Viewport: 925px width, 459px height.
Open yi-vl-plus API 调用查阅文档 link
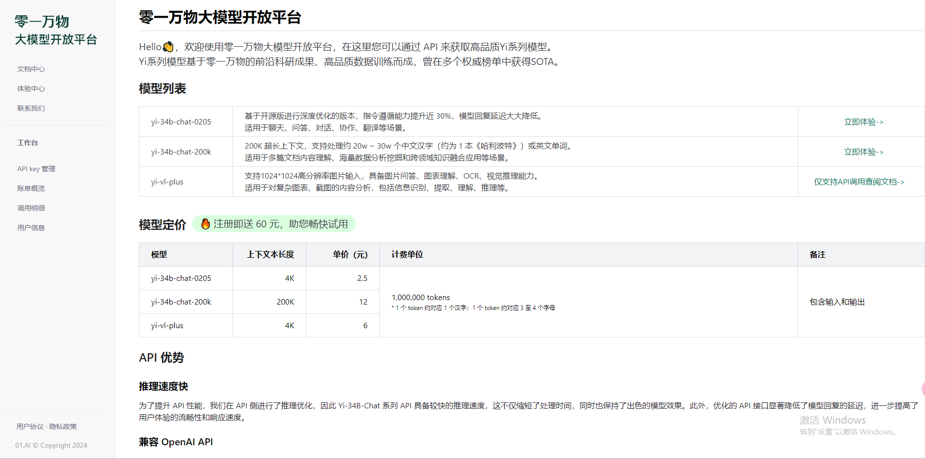point(859,182)
